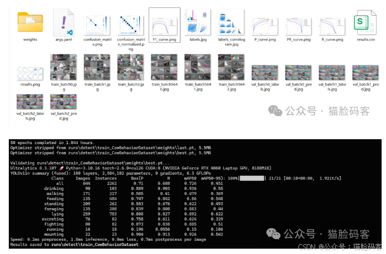Click the 'walking' class row
386x254 pixels.
[135, 194]
